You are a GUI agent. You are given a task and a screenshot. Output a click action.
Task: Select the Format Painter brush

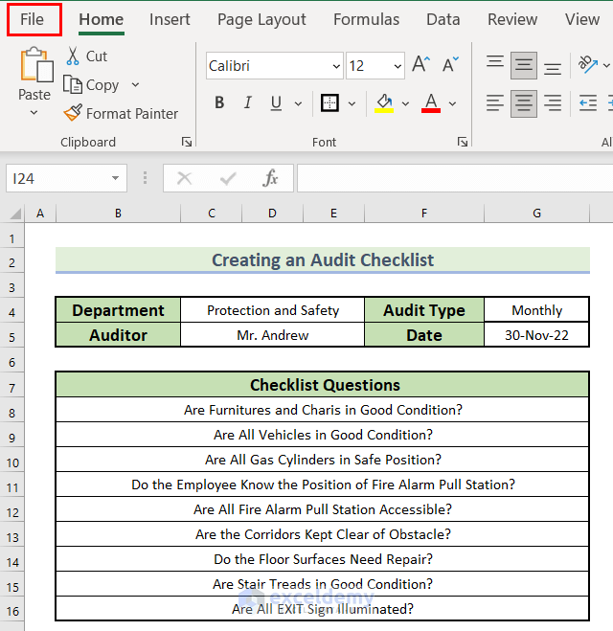73,113
